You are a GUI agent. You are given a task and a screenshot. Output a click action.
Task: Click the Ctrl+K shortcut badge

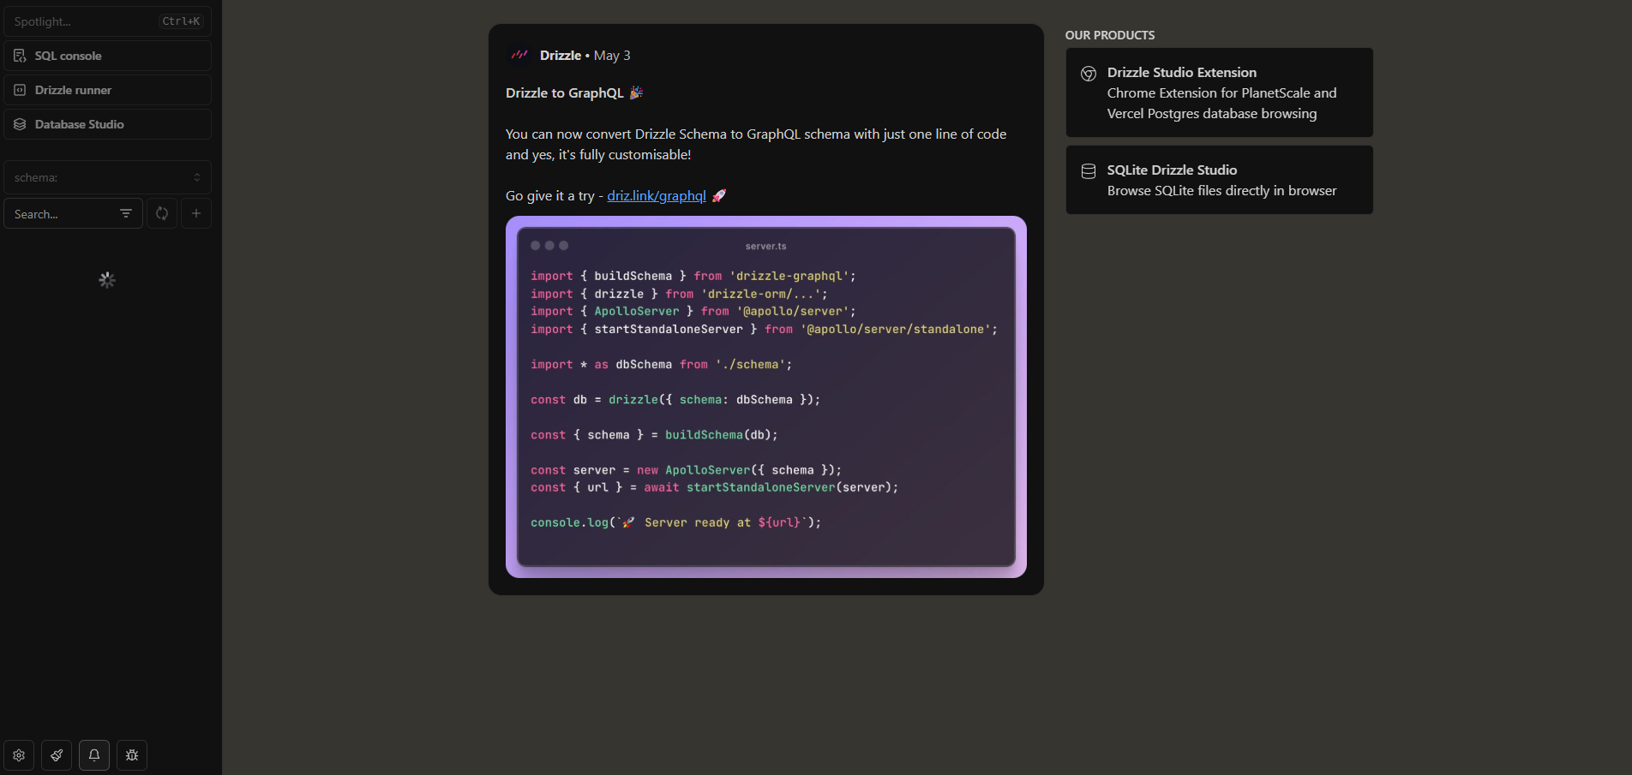point(181,21)
